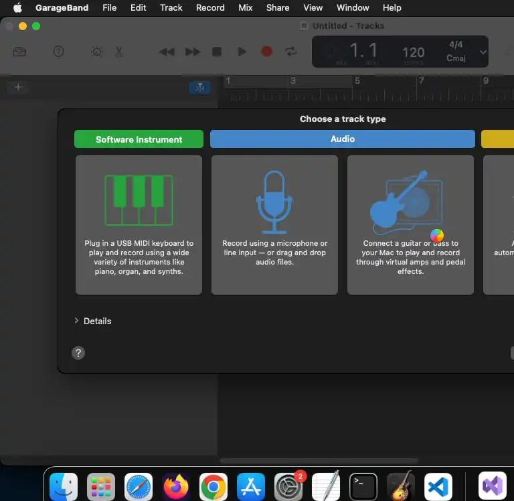Viewport: 514px width, 501px height.
Task: Click bar 3 on the timeline ruler
Action: [293, 81]
